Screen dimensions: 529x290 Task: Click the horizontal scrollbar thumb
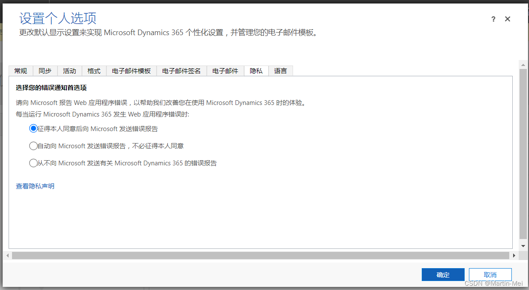coord(260,255)
